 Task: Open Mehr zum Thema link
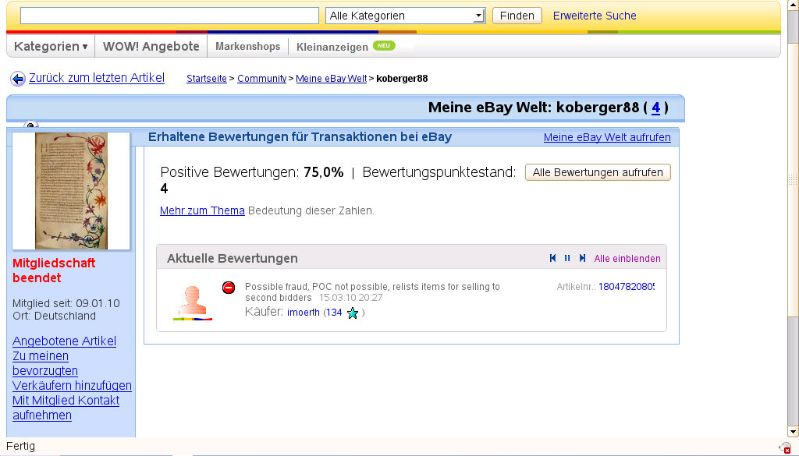202,210
